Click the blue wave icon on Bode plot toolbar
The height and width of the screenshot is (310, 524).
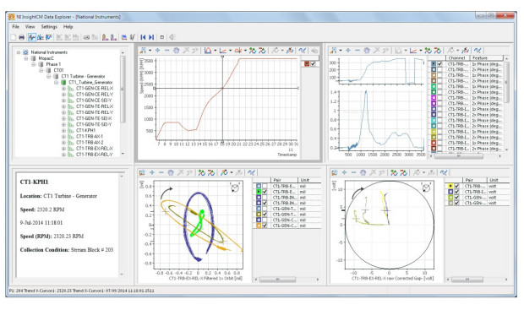(x=478, y=51)
